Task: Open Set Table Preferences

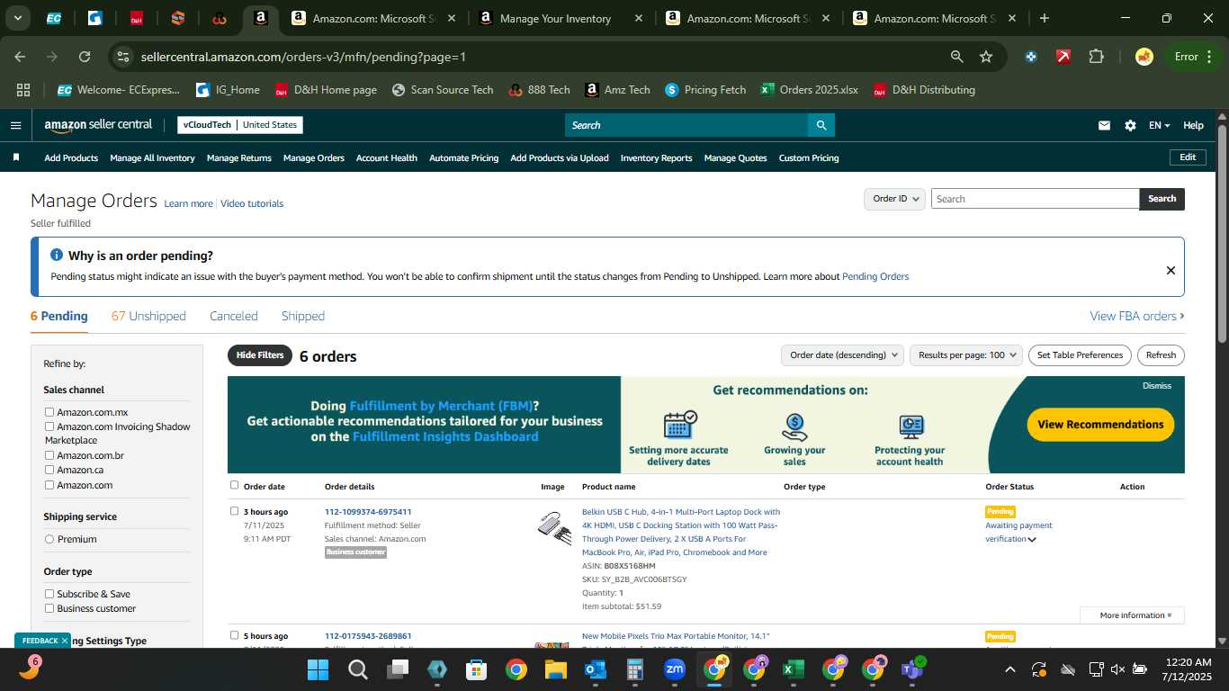Action: pyautogui.click(x=1080, y=355)
